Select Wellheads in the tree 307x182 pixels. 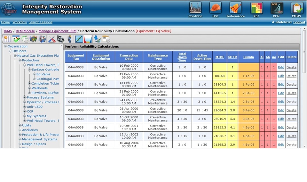coord(39,88)
